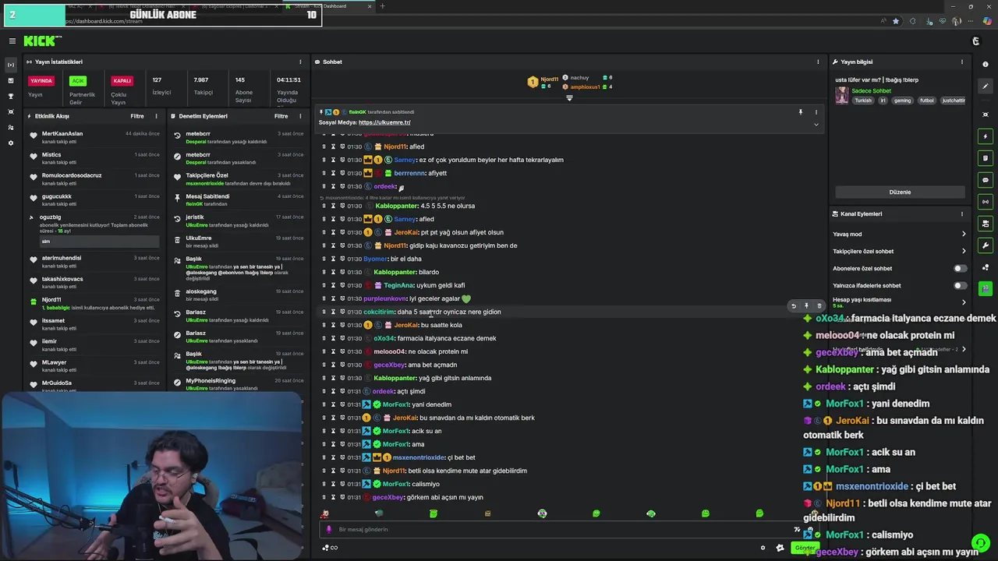Click the green support chat bubble at bottom right
The width and height of the screenshot is (998, 561).
980,542
